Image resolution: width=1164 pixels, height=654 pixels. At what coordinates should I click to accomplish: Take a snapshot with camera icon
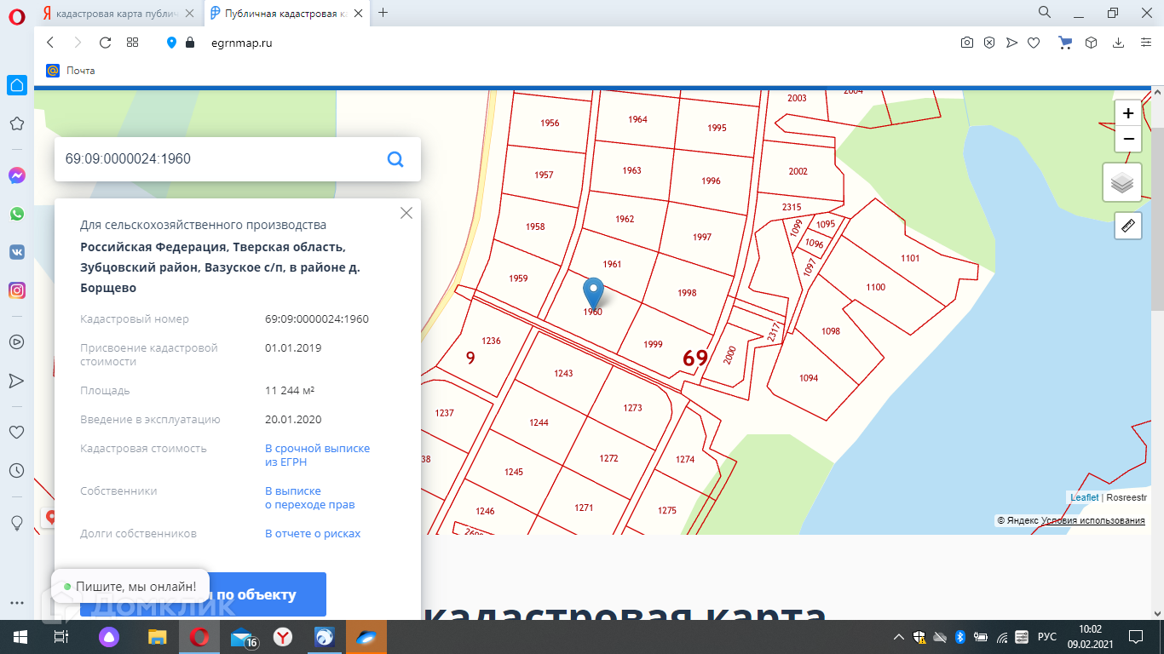[967, 43]
